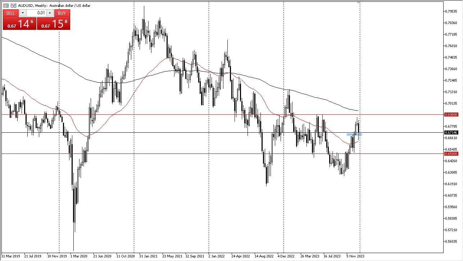This screenshot has height=261, width=463.
Task: Click the 12 Sep 2021 date label
Action: 195,257
